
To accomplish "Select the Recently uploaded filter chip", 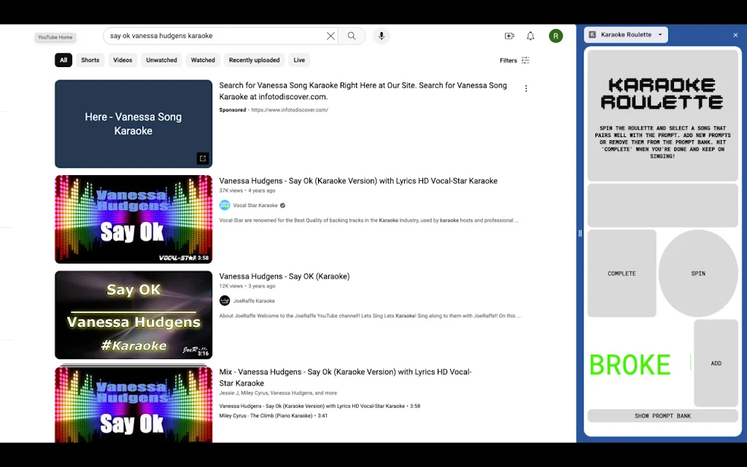I will (255, 60).
